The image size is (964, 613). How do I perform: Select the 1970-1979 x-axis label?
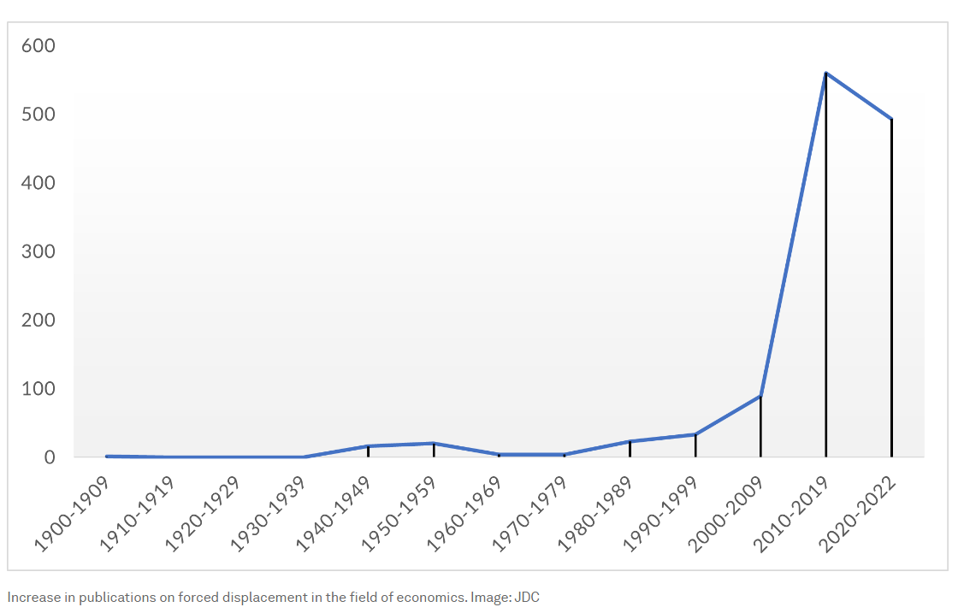pyautogui.click(x=530, y=514)
